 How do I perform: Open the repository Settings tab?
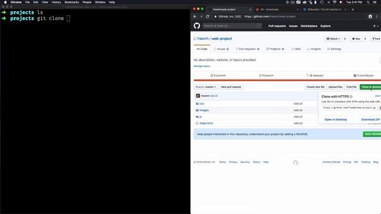334,49
